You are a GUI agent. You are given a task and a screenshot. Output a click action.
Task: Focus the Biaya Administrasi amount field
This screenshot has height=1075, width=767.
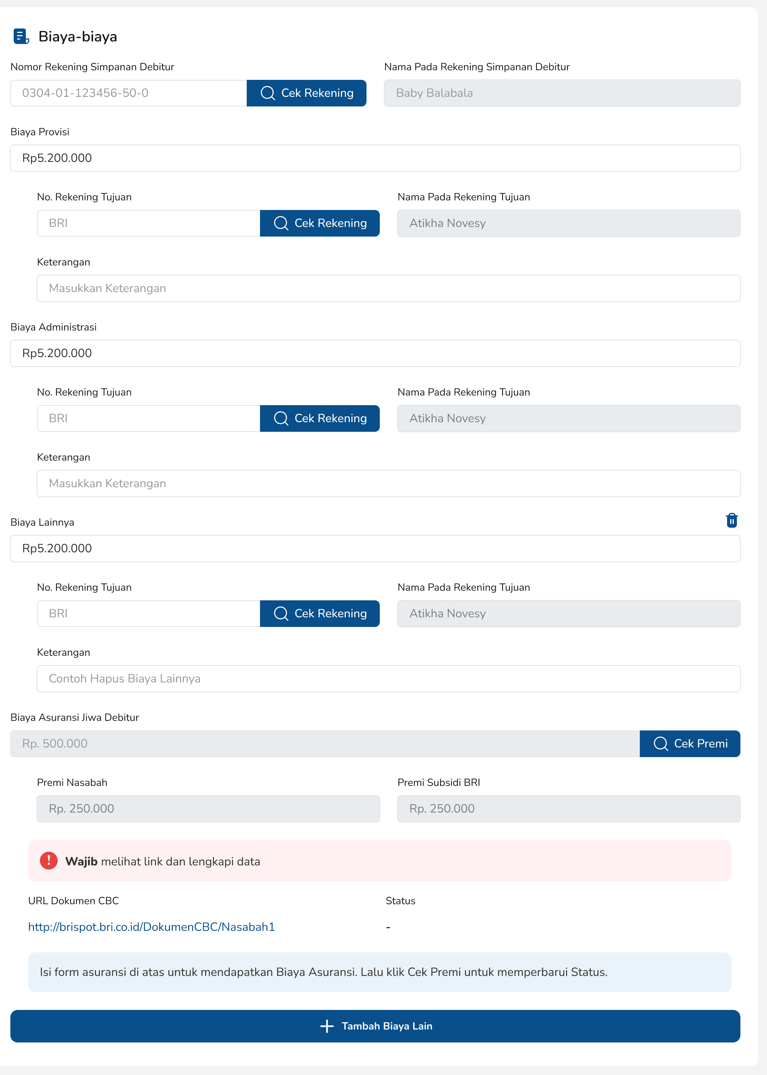pyautogui.click(x=375, y=353)
